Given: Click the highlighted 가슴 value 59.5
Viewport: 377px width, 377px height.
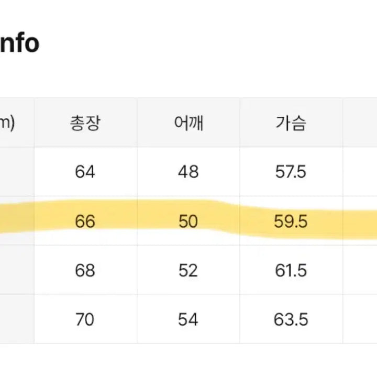Looking at the screenshot, I should (x=291, y=221).
